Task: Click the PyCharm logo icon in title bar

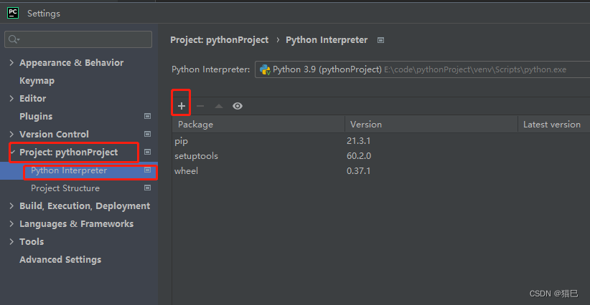Action: point(13,13)
